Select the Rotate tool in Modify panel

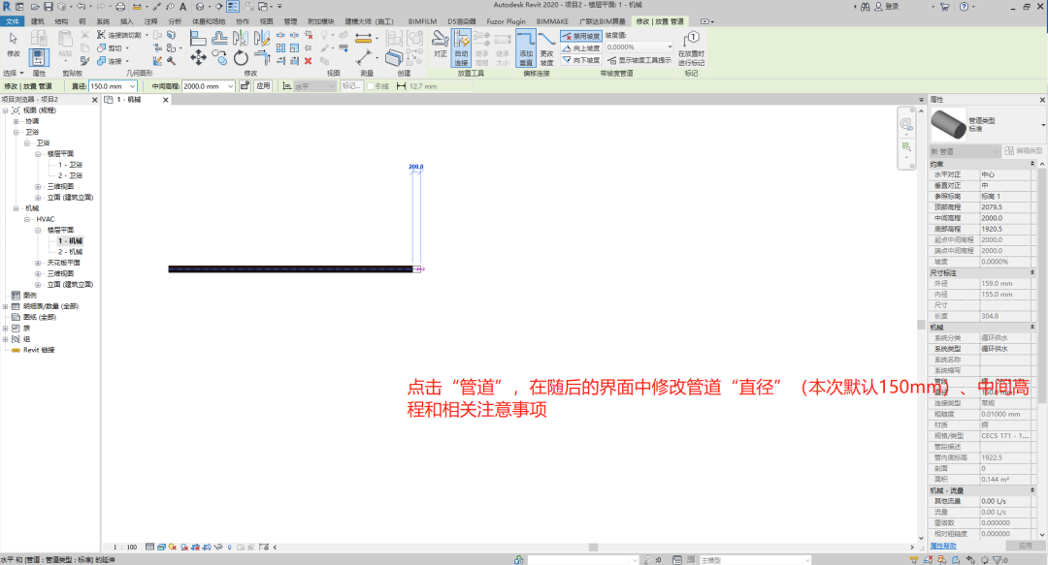pyautogui.click(x=241, y=58)
